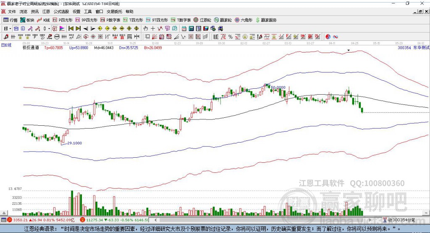Select the crosshair cursor tool
The image size is (430, 233).
coord(153,29)
